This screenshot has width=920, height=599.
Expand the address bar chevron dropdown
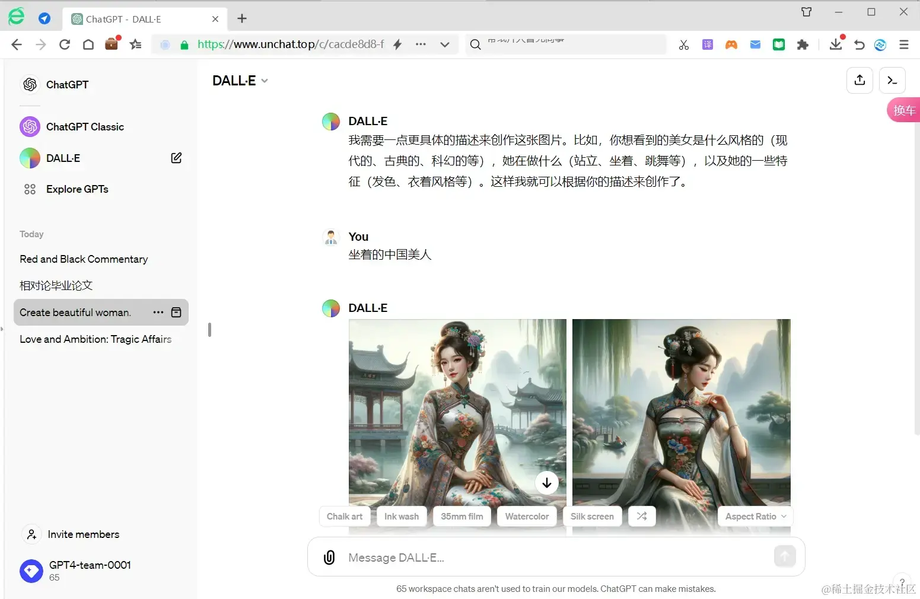[x=445, y=44]
